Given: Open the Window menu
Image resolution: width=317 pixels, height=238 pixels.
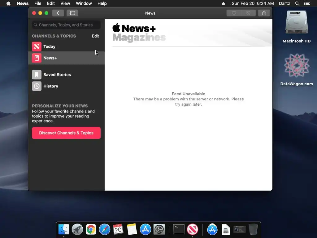Looking at the screenshot, I should tap(84, 3).
